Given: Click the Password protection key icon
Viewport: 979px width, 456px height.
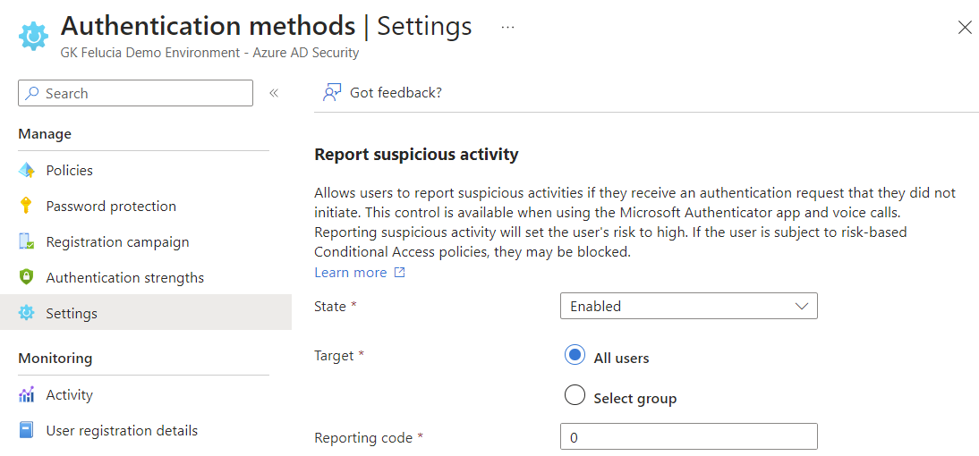Looking at the screenshot, I should (x=26, y=207).
